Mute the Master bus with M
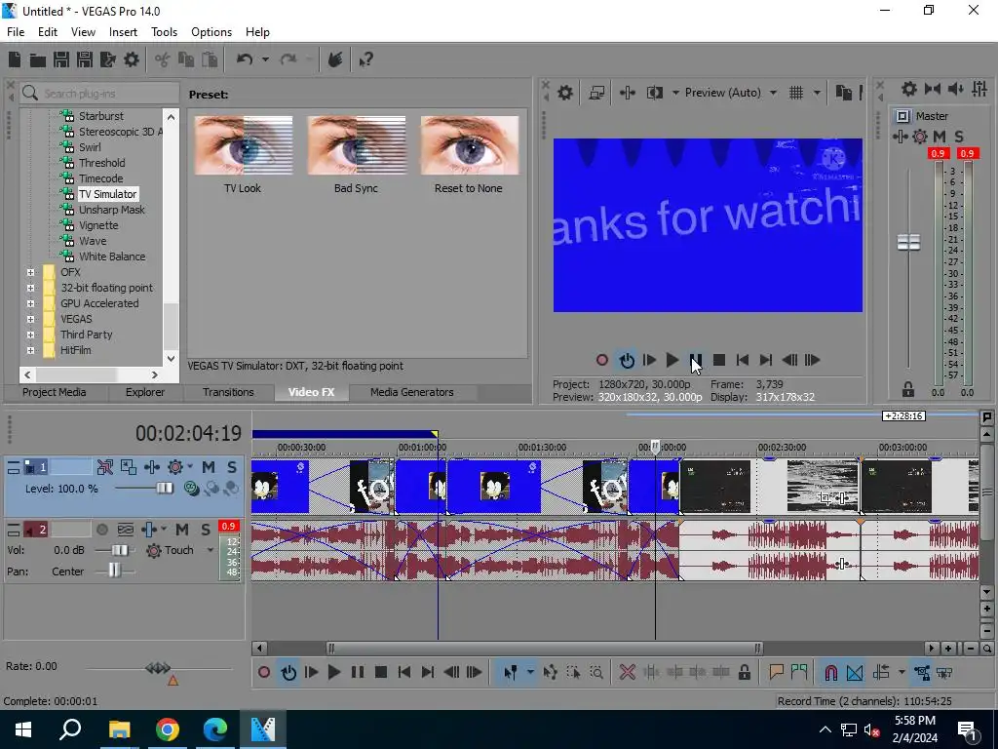The width and height of the screenshot is (998, 749). coord(939,137)
